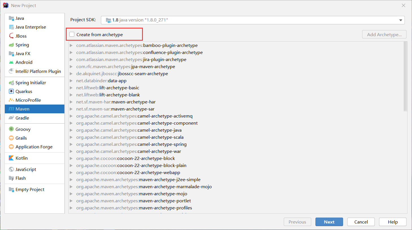Click the Grails orange icon
Screen dimensions: 412x230
pyautogui.click(x=11, y=138)
